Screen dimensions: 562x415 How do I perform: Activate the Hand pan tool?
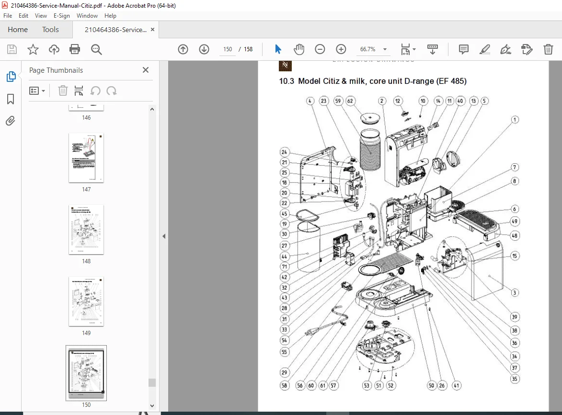tap(299, 49)
